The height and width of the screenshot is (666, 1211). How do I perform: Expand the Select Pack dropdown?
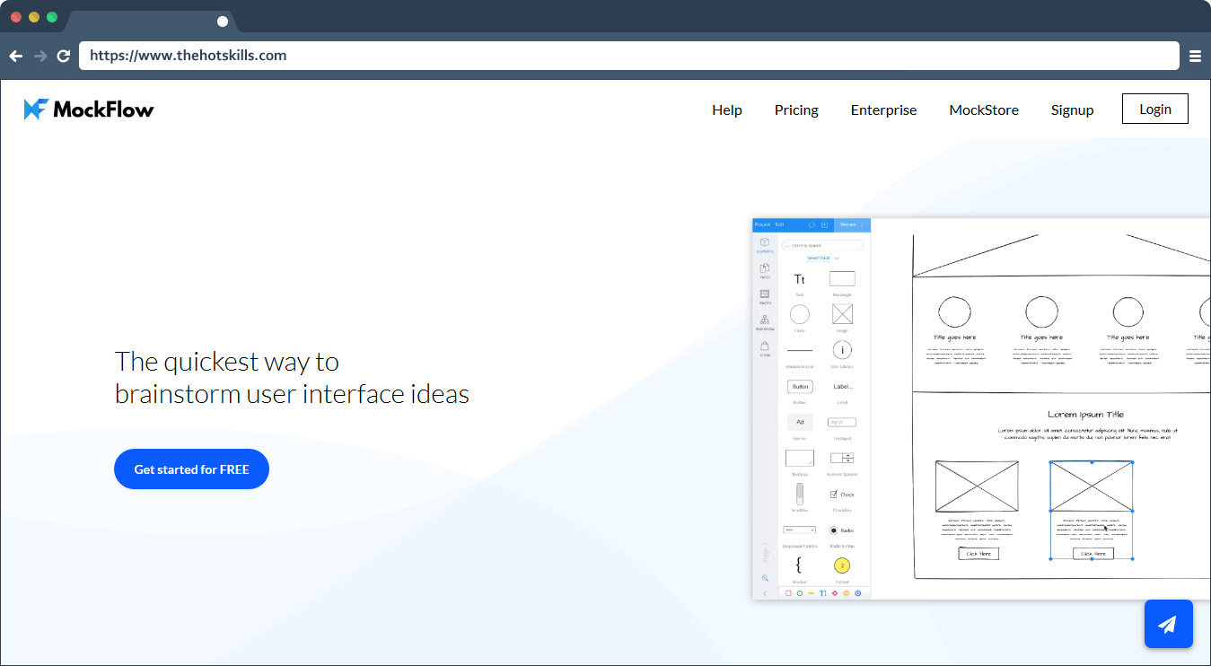coord(822,258)
